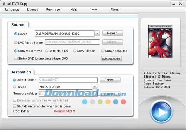Screen dimensions: 186x130
Task: Pick the orange color theme circle
Action: click(108, 102)
